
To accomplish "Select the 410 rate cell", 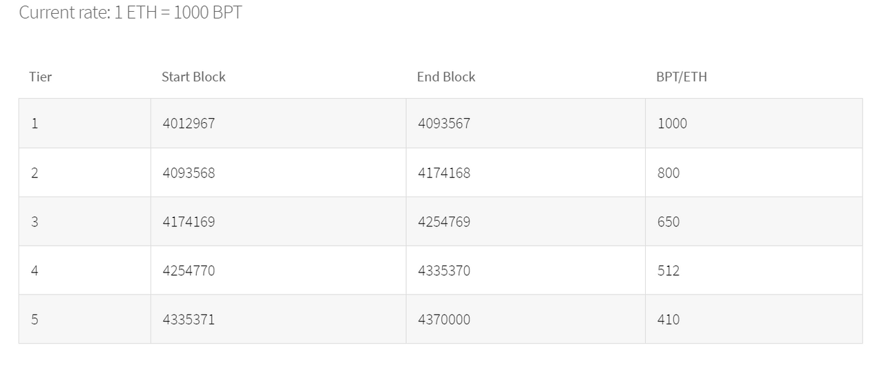I will point(753,319).
